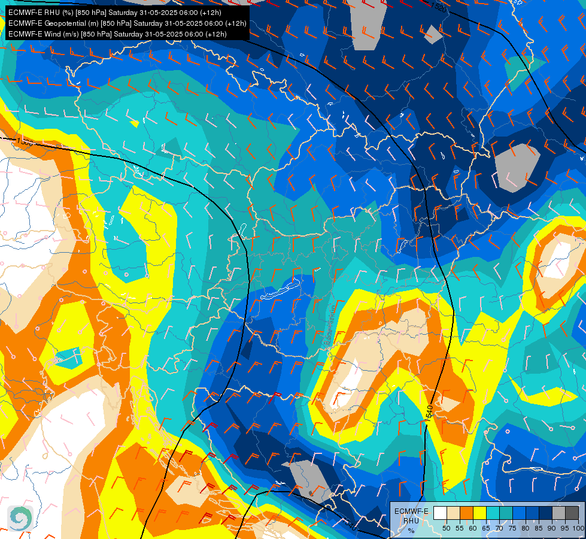Screen dimensions: 586x539
Task: Click the 90 tick value on the legend
Action: (552, 528)
